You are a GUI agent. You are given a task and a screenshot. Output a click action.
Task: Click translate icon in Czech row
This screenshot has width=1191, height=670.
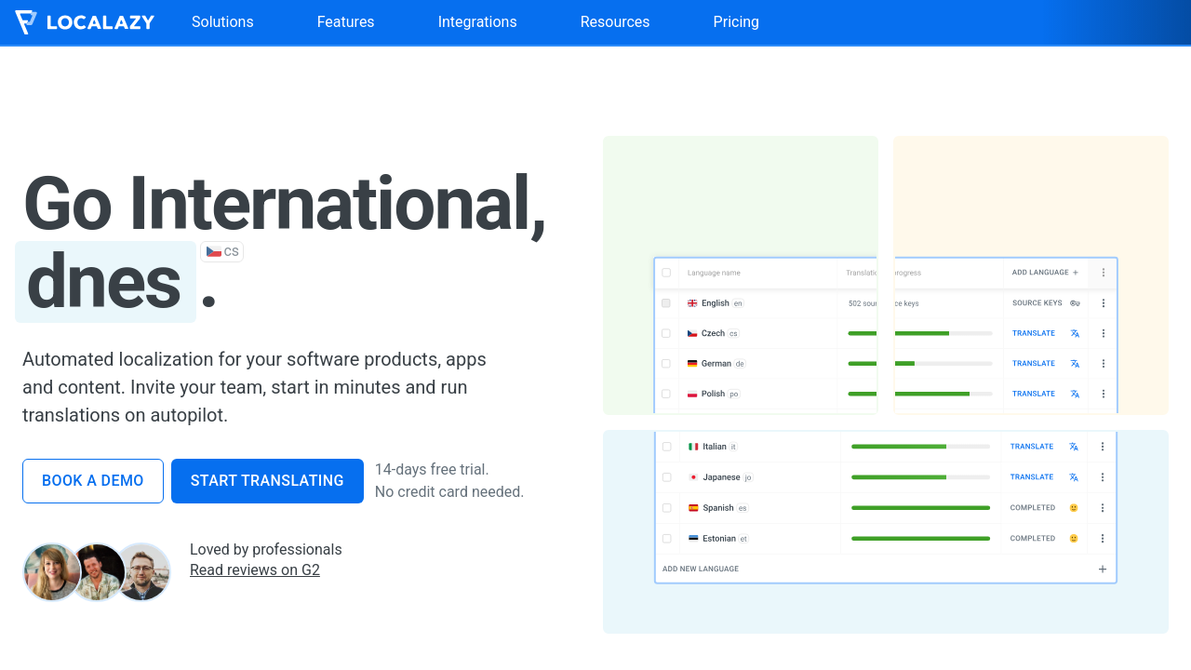1075,333
